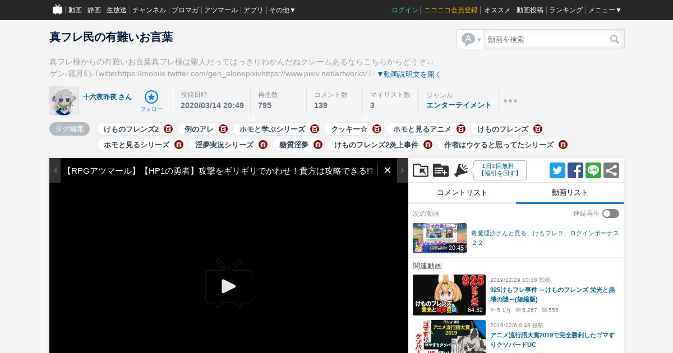
Task: Open dictionary icon beside クッキー☆ tag
Action: pyautogui.click(x=376, y=129)
